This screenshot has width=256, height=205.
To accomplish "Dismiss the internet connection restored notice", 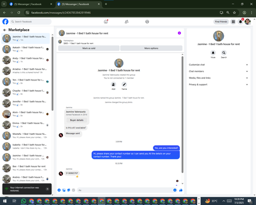I will coord(48,189).
